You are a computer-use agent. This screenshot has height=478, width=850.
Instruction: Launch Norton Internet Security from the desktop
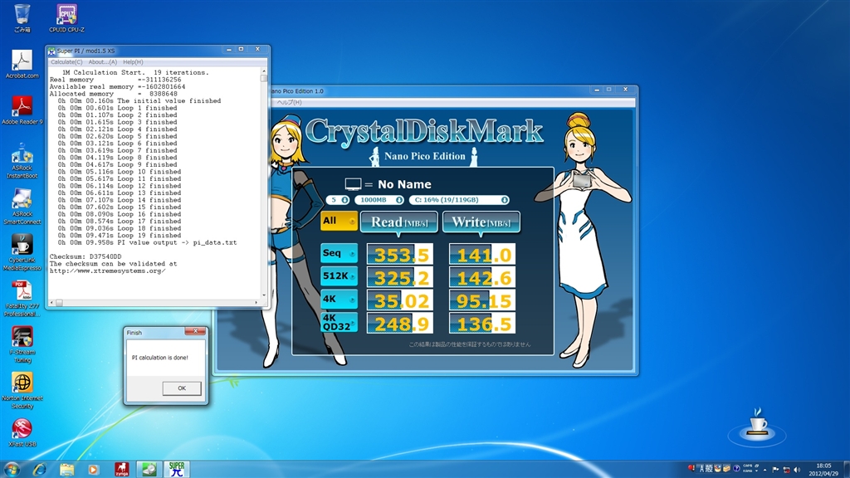click(x=22, y=391)
